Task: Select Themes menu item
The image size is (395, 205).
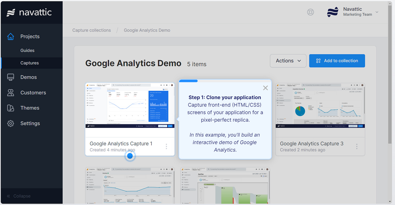Action: click(x=30, y=108)
